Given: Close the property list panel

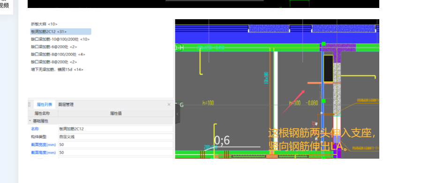Looking at the screenshot, I should [169, 104].
